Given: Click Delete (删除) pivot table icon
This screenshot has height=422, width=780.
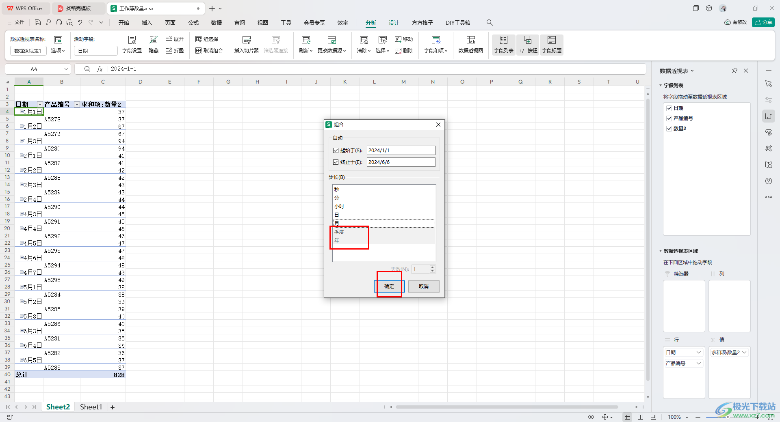Looking at the screenshot, I should coord(404,51).
